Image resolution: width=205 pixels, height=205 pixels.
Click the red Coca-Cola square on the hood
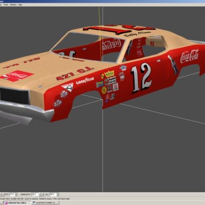pyautogui.click(x=17, y=76)
